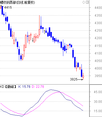Click the 4050 price axis label
The width and height of the screenshot is (102, 117).
[98, 61]
